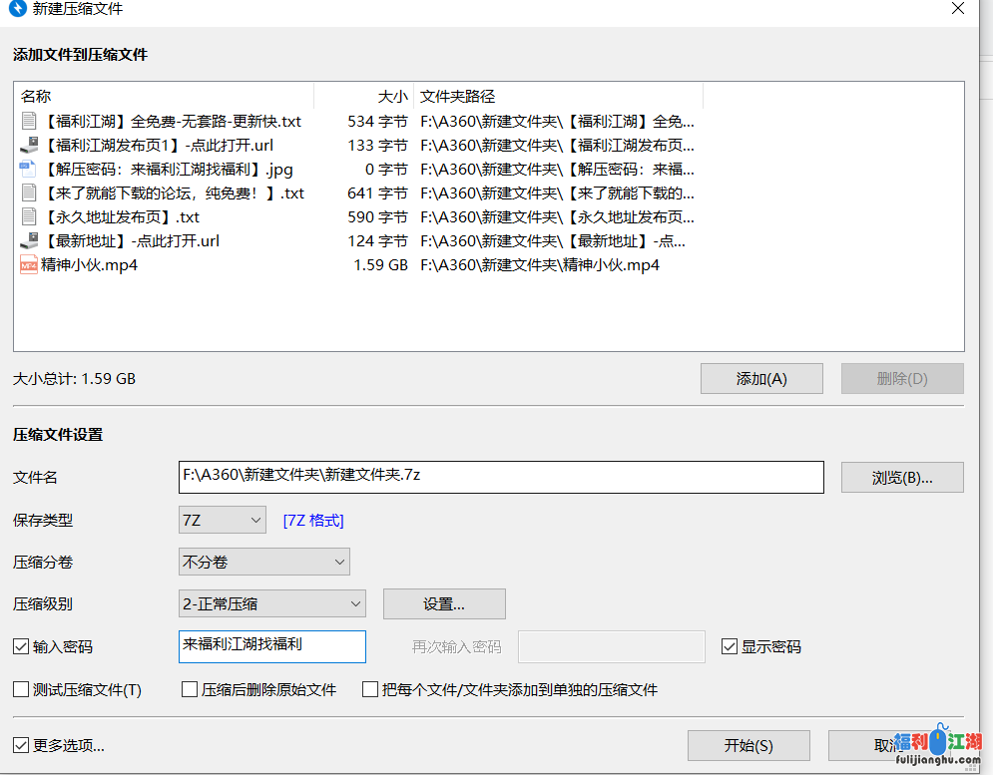Click the JPG image icon for 解压密码
Screen dimensions: 993x775
coord(28,170)
